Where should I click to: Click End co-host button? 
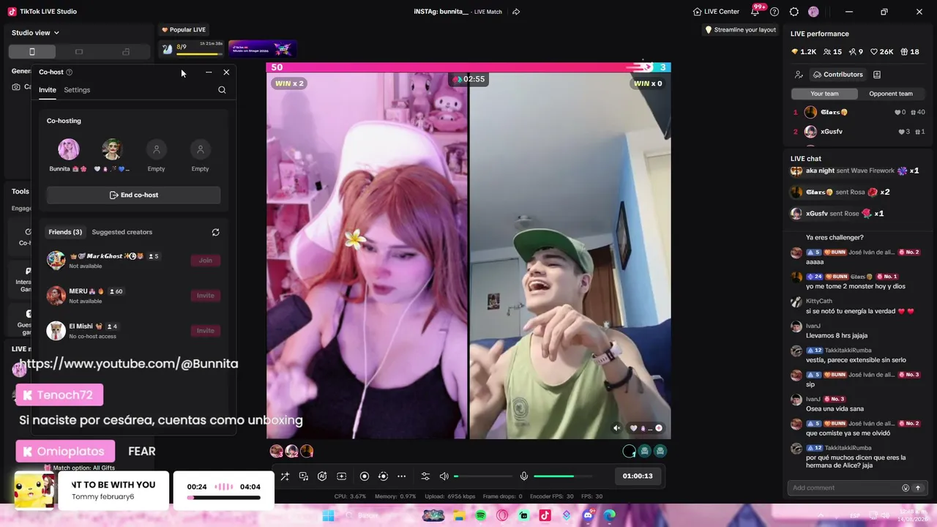pos(133,195)
